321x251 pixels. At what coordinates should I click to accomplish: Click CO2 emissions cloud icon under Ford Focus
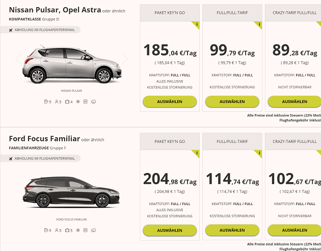[94, 230]
